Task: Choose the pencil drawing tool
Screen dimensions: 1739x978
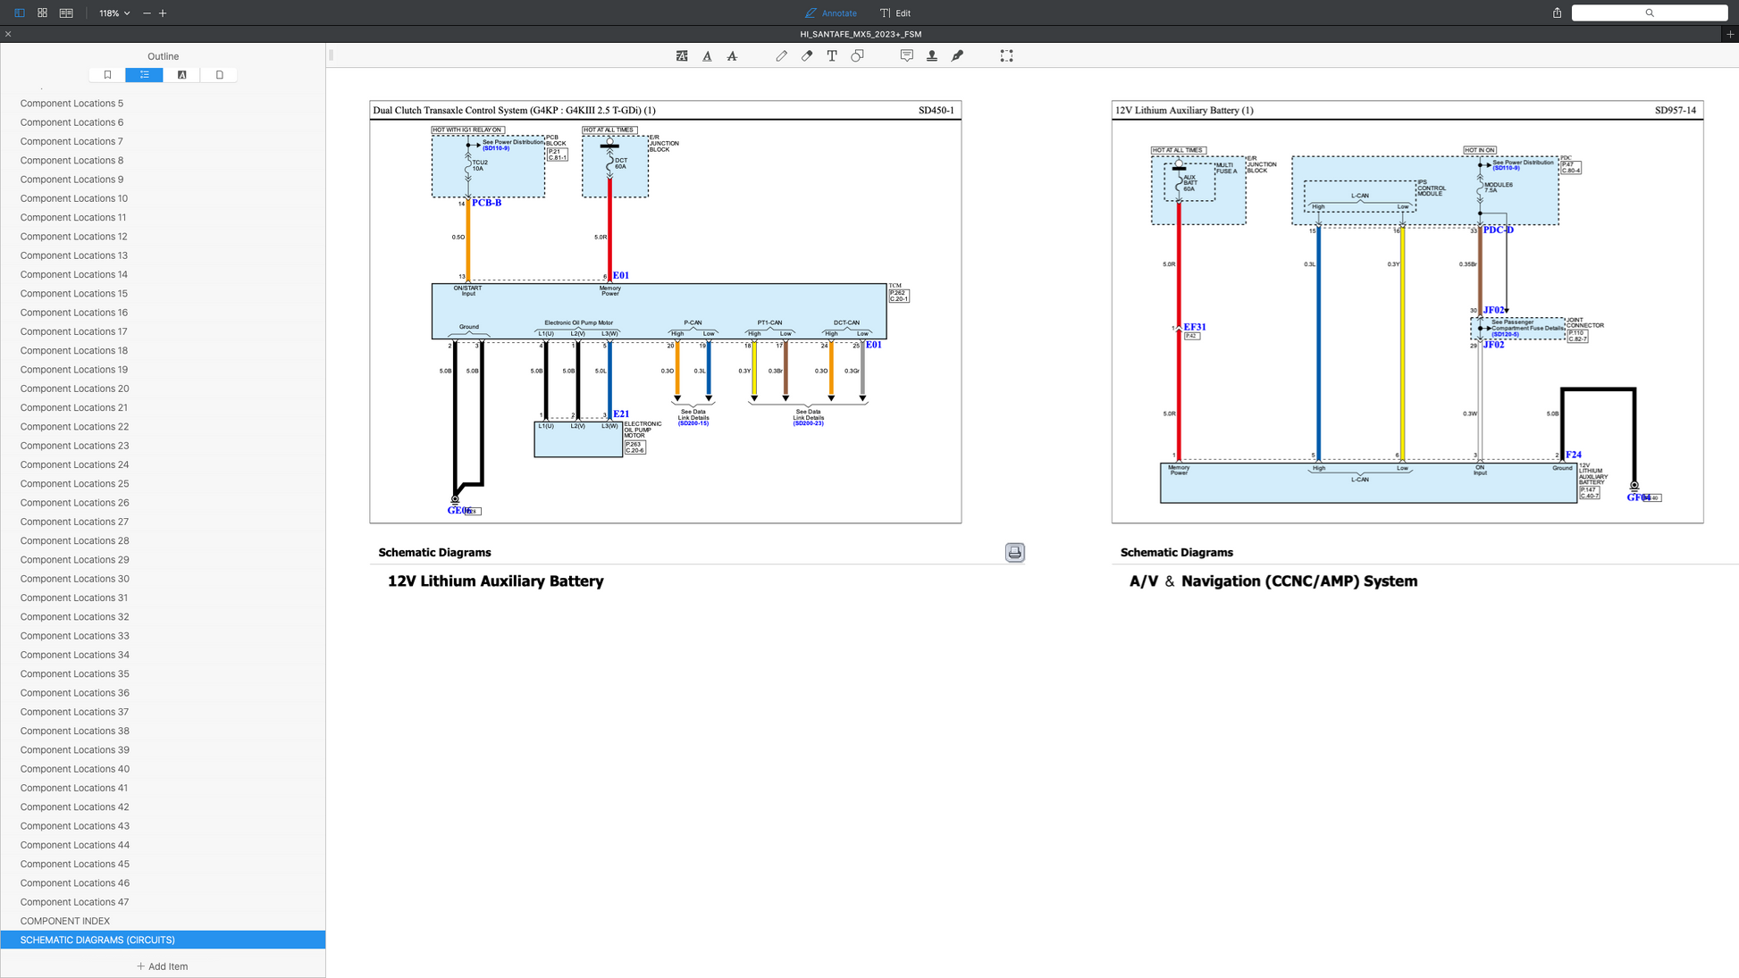Action: pyautogui.click(x=781, y=55)
